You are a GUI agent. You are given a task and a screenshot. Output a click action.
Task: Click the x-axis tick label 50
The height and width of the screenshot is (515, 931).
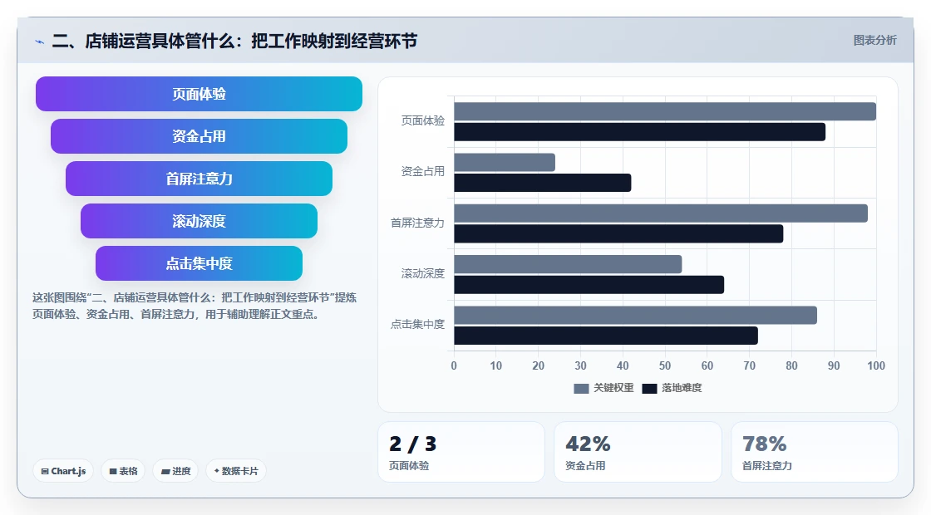tap(665, 366)
